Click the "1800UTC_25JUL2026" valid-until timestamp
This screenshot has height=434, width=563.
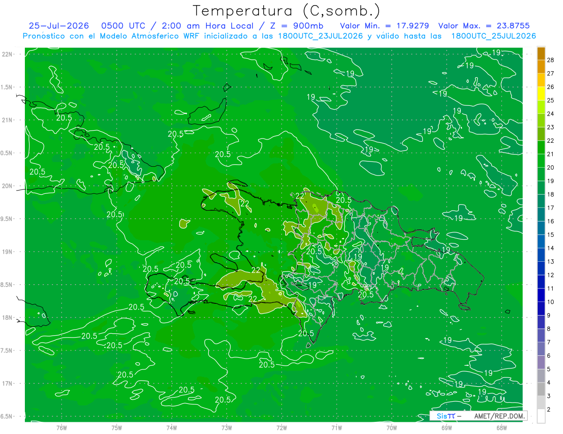click(494, 36)
